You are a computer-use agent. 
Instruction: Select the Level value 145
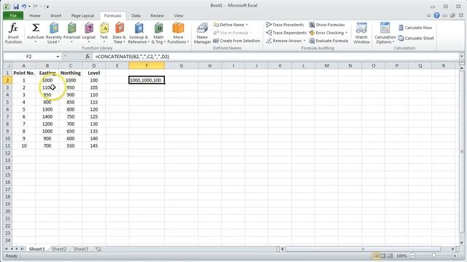94,146
